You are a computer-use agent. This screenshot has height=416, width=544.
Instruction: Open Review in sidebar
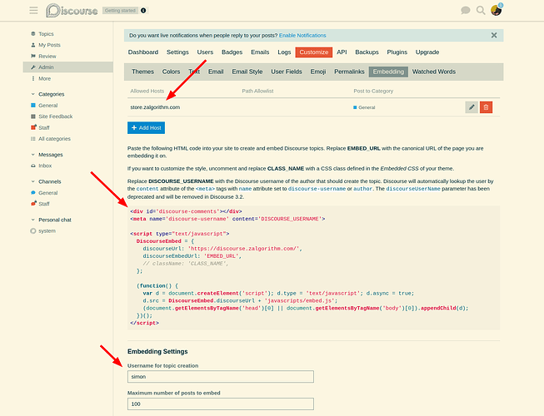point(47,56)
